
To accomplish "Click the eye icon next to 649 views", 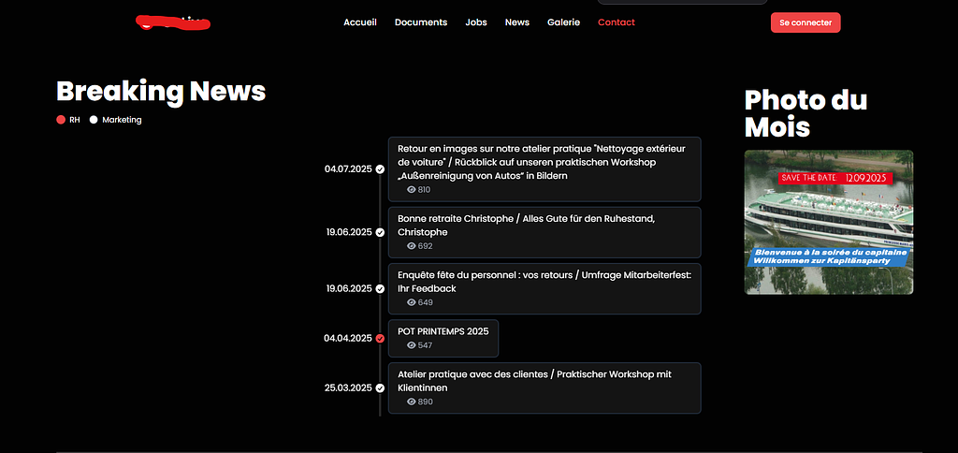I will click(x=411, y=302).
